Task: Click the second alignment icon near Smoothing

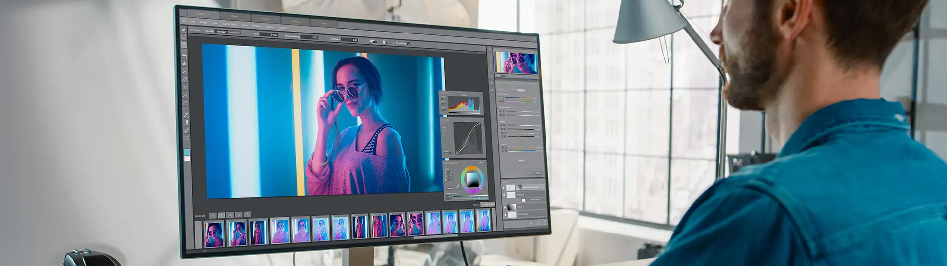Action: tap(385, 42)
